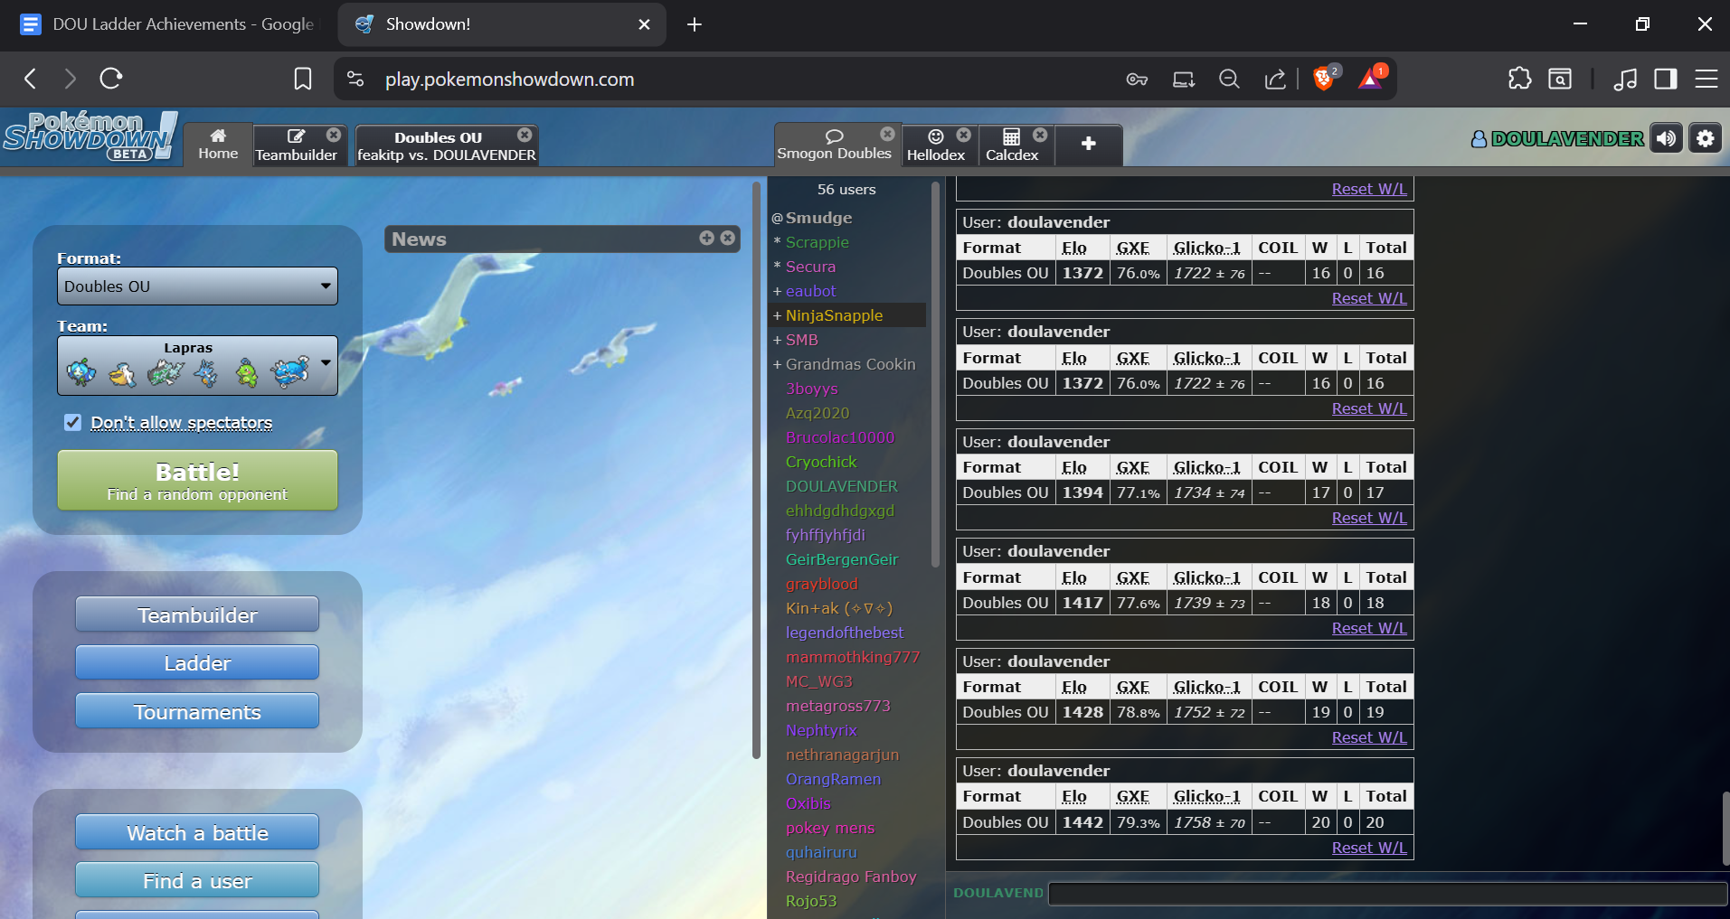Select user Smudge in user list

coord(818,218)
